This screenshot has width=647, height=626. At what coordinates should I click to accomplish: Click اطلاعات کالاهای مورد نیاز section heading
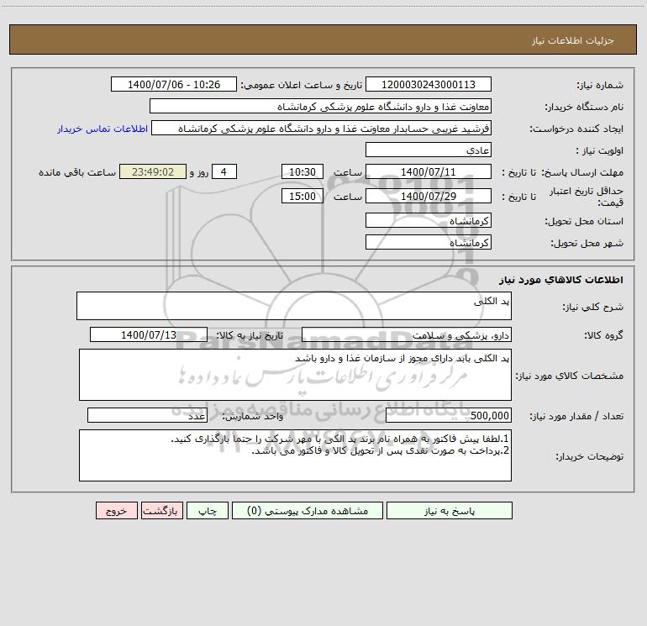coord(561,280)
